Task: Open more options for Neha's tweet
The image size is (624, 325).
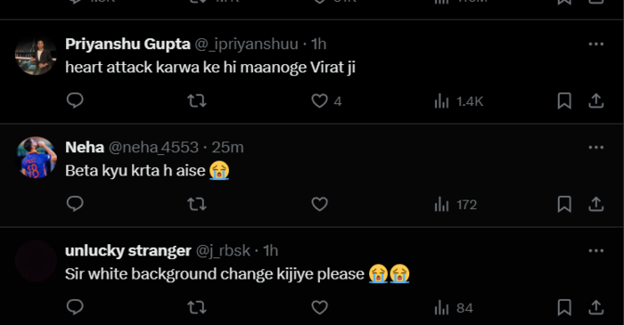Action: [595, 148]
